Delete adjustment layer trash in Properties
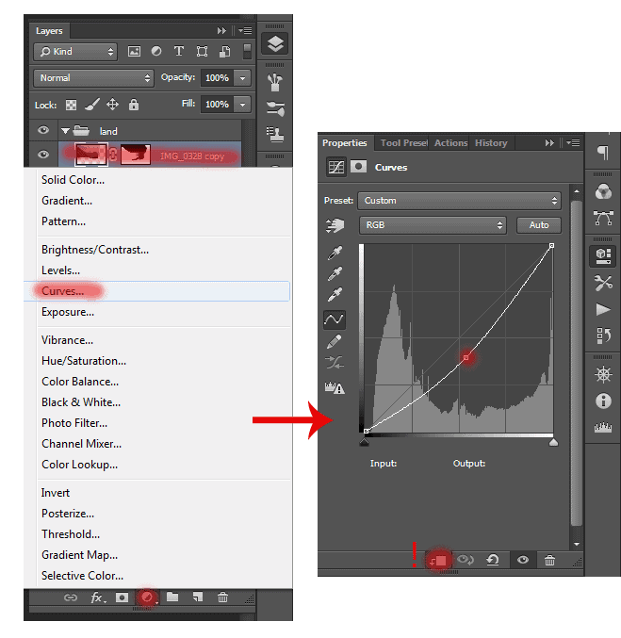Screen dimensions: 621x638 pyautogui.click(x=549, y=561)
